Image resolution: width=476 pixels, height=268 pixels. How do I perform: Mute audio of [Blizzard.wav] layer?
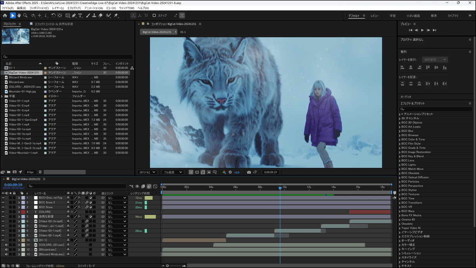point(7,250)
